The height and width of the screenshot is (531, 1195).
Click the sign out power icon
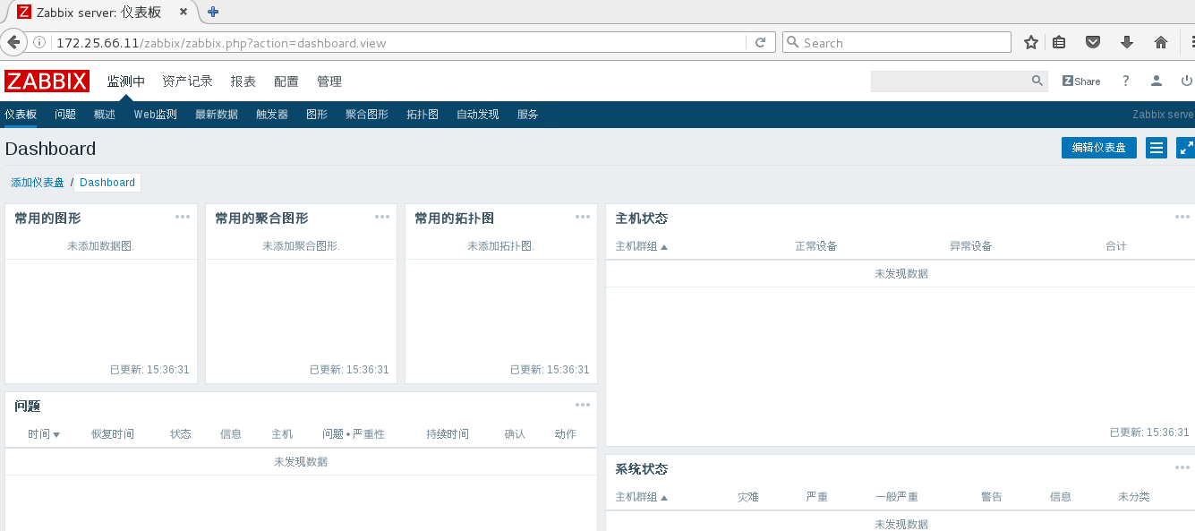(x=1187, y=81)
